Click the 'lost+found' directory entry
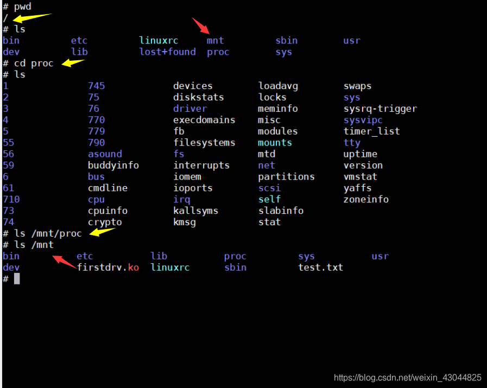 coord(167,52)
